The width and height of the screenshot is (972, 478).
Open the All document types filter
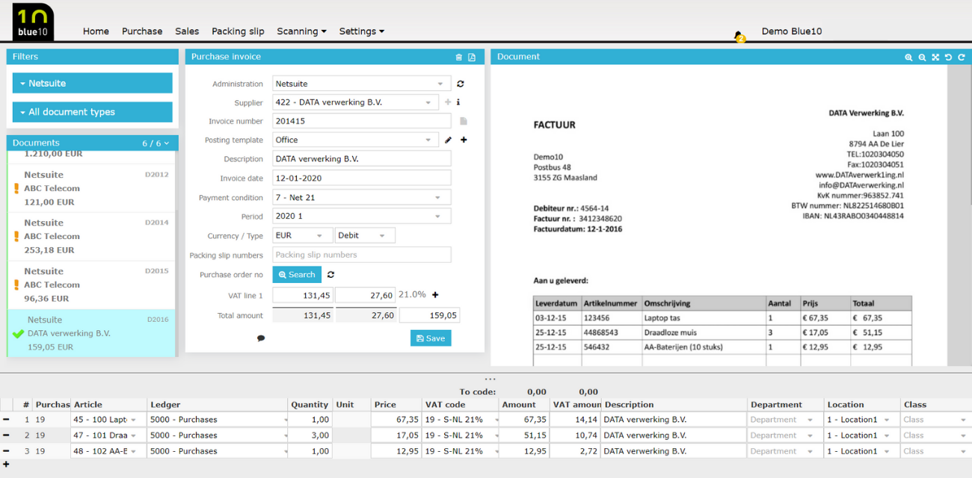click(93, 112)
